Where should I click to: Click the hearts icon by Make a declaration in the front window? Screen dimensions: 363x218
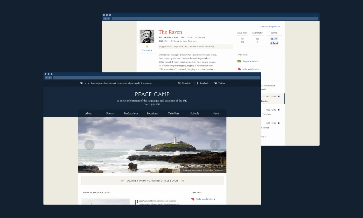pos(193,199)
